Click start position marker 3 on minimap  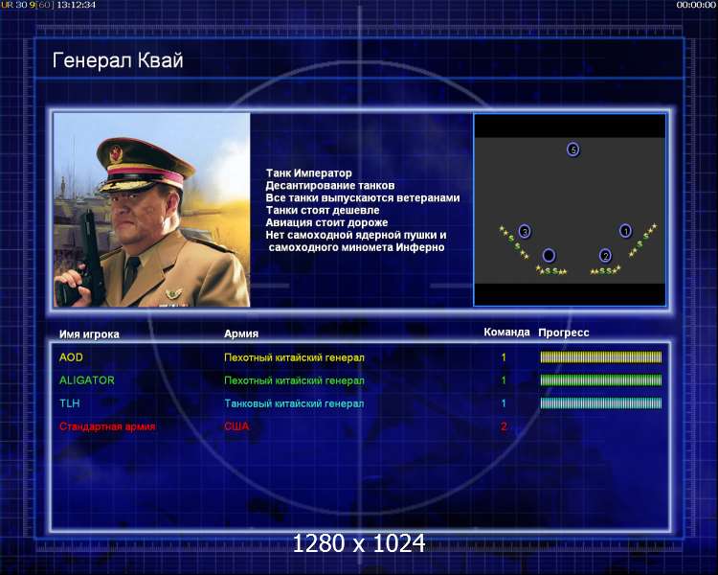tap(525, 231)
